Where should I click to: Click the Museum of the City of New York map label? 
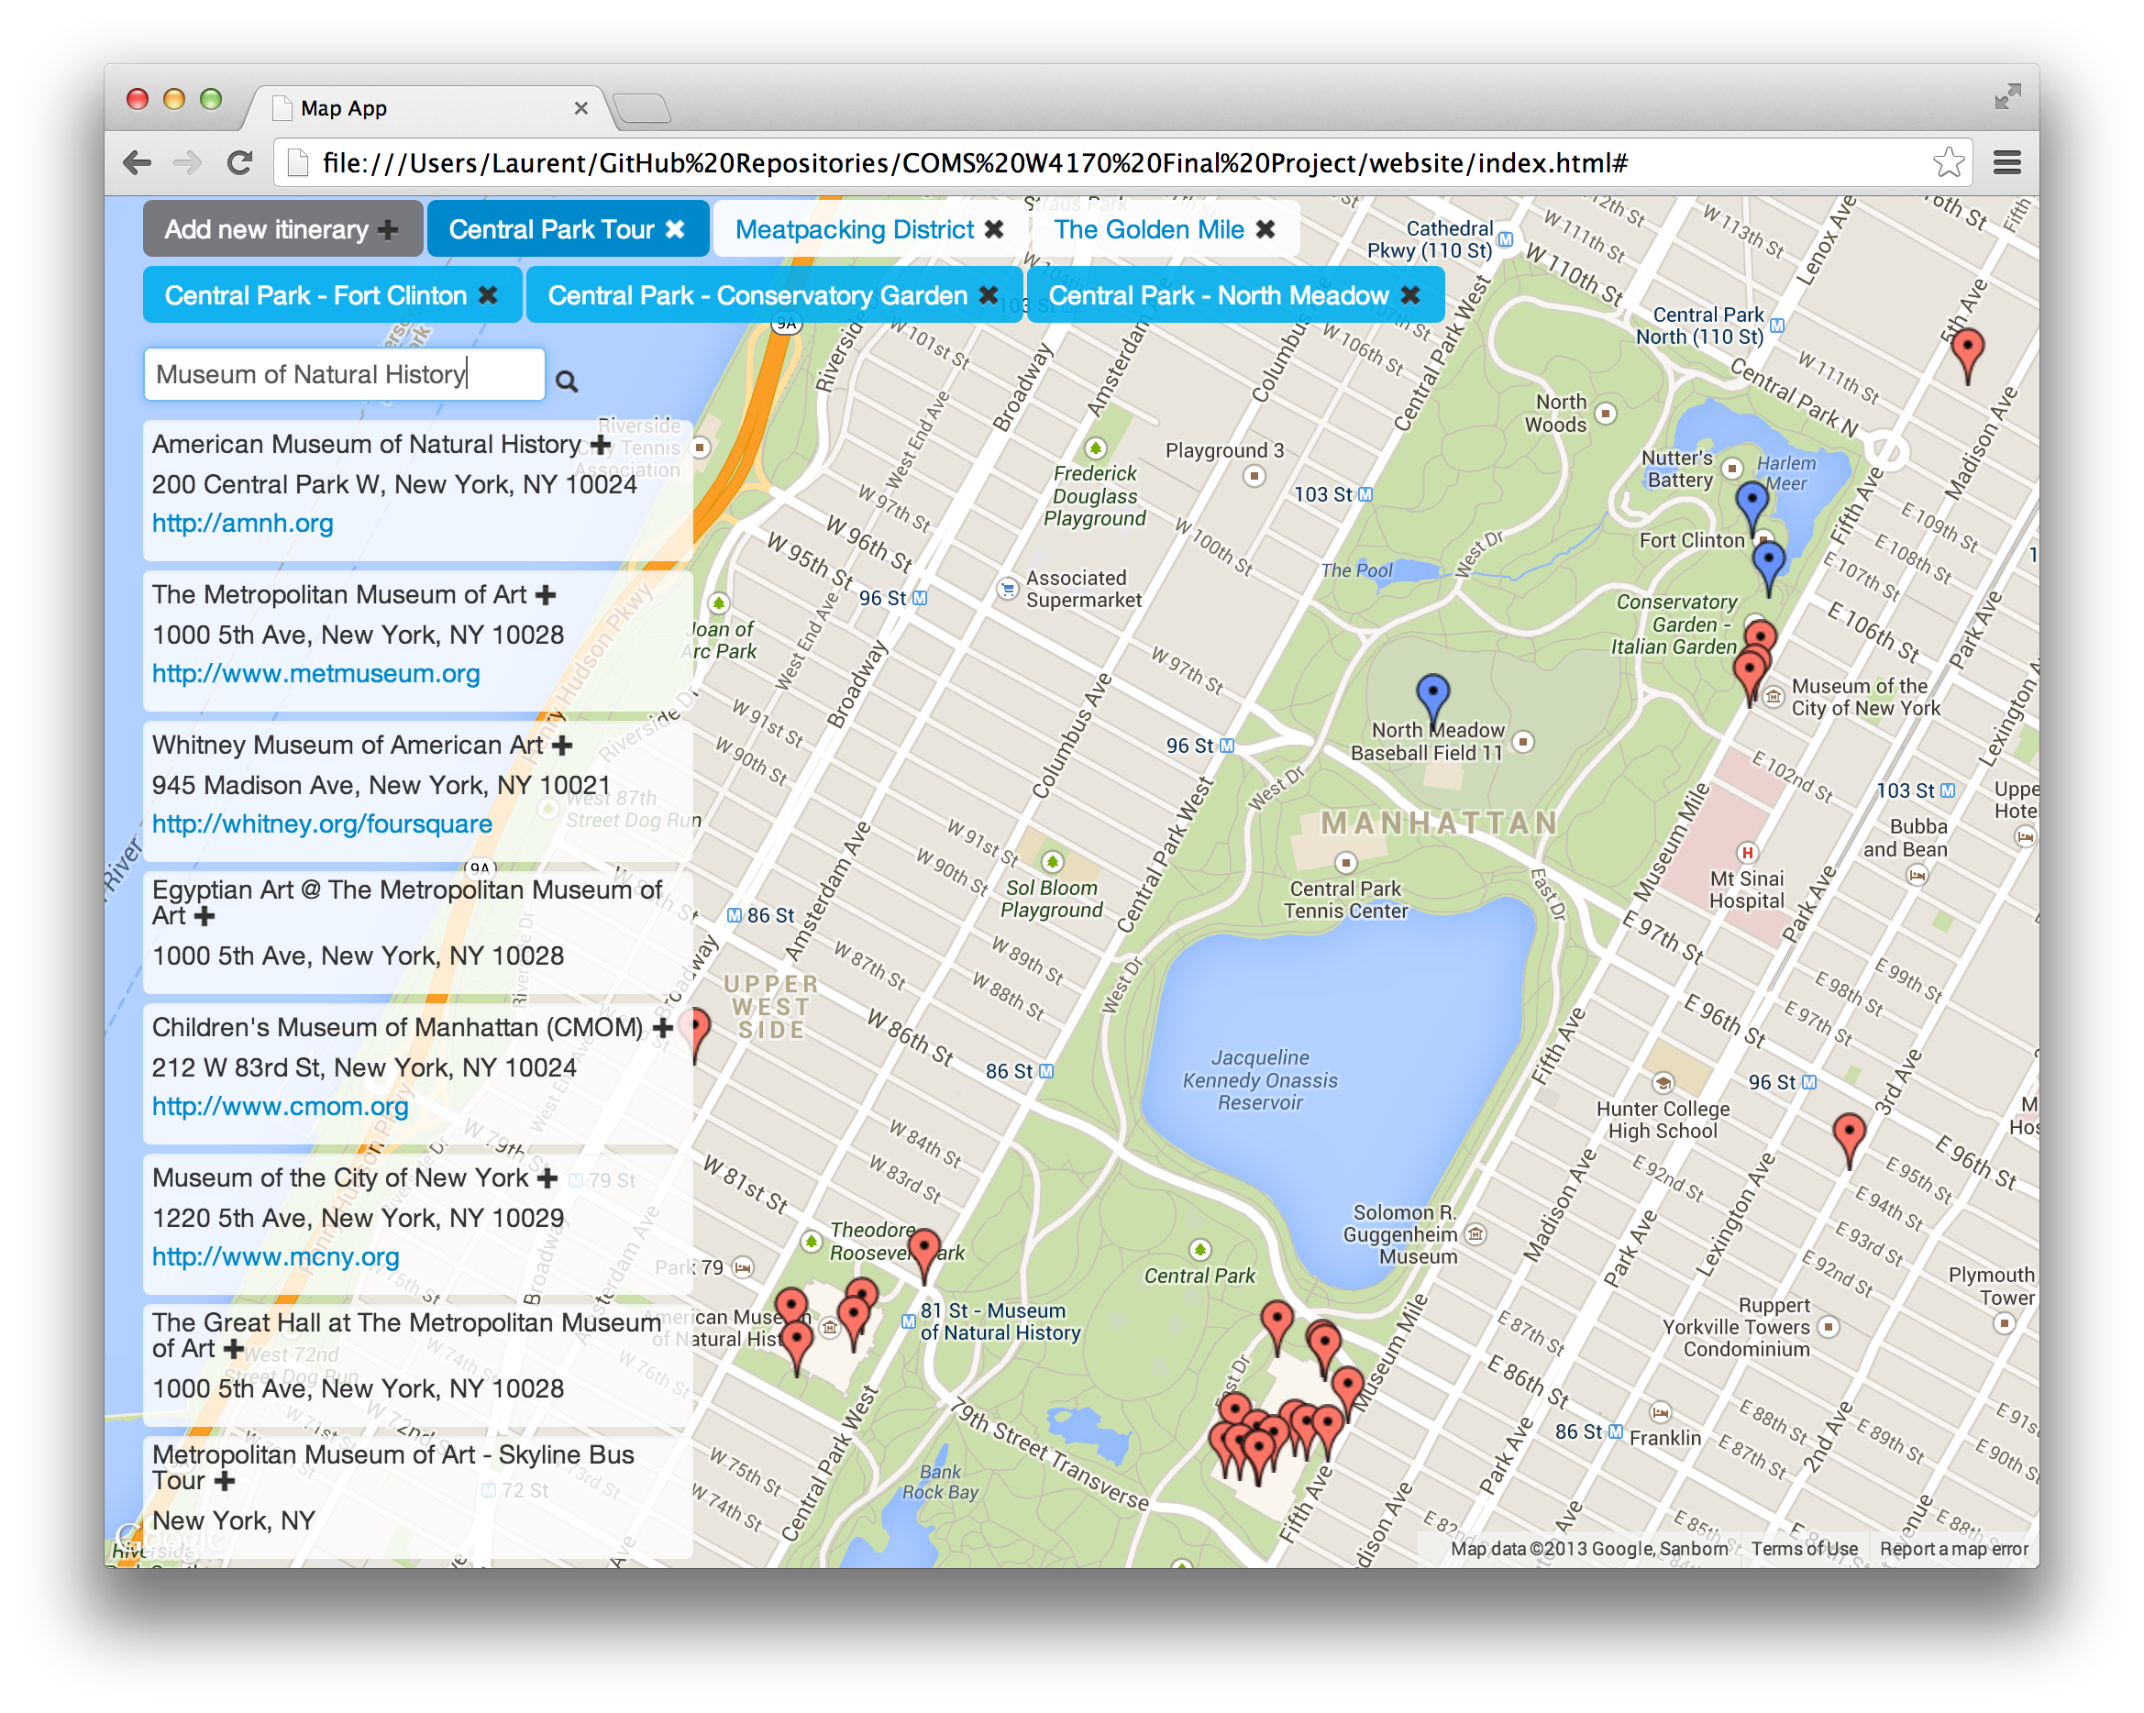[x=1864, y=698]
